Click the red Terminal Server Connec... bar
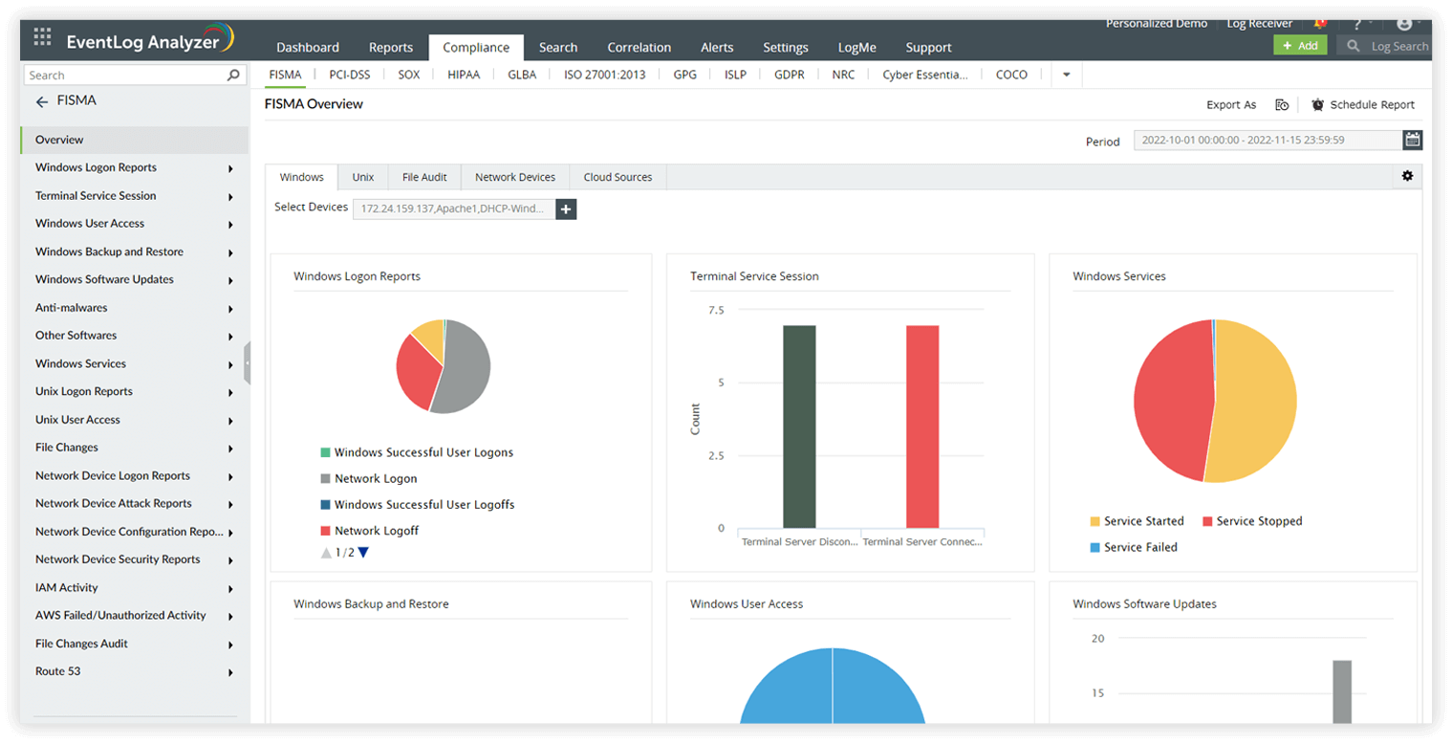 tap(922, 427)
